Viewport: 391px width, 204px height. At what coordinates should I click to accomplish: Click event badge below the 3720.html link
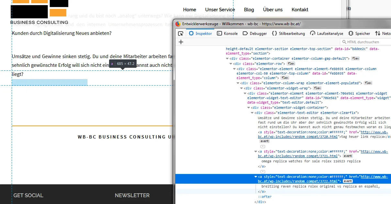[264, 141]
